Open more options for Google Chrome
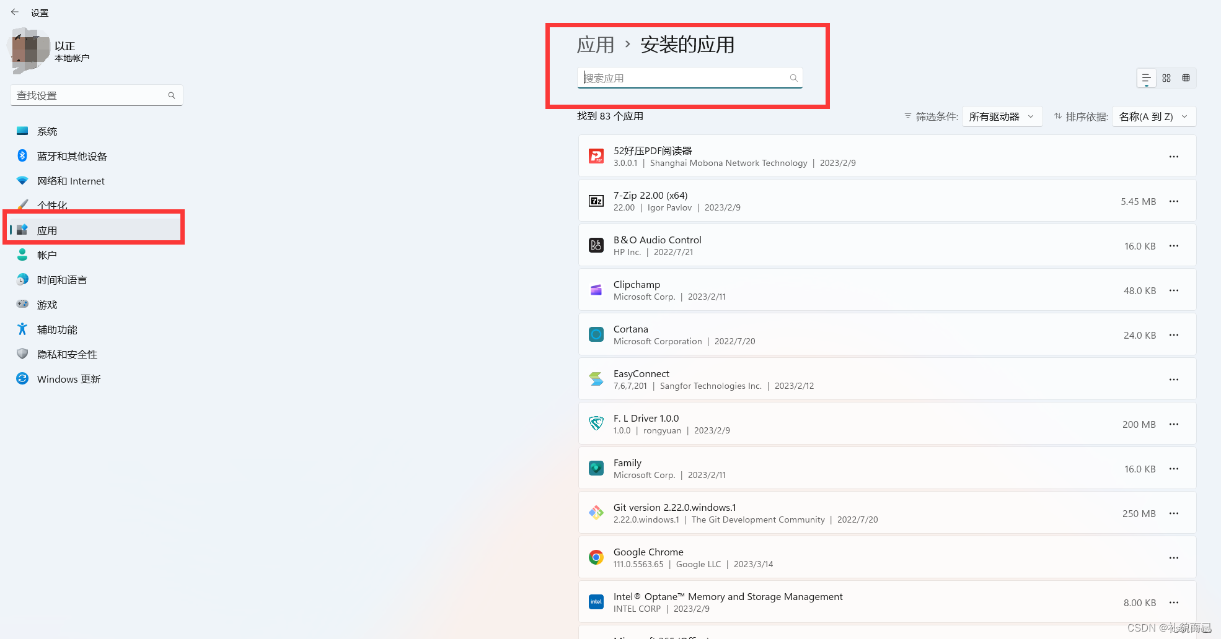The image size is (1221, 639). 1173,557
